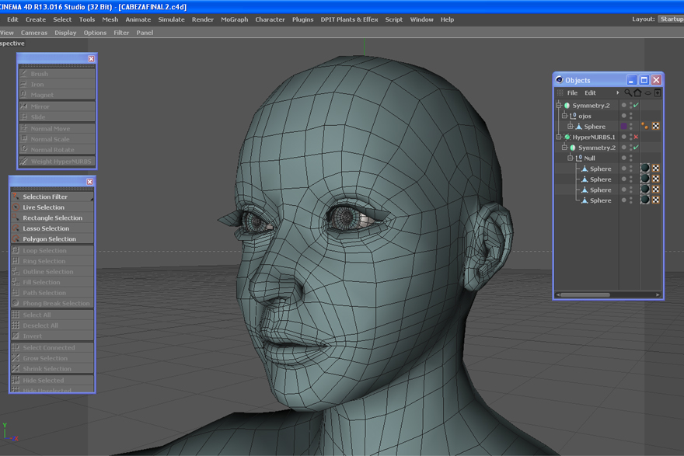
Task: Pick the Polygon Selection tool
Action: coord(49,239)
